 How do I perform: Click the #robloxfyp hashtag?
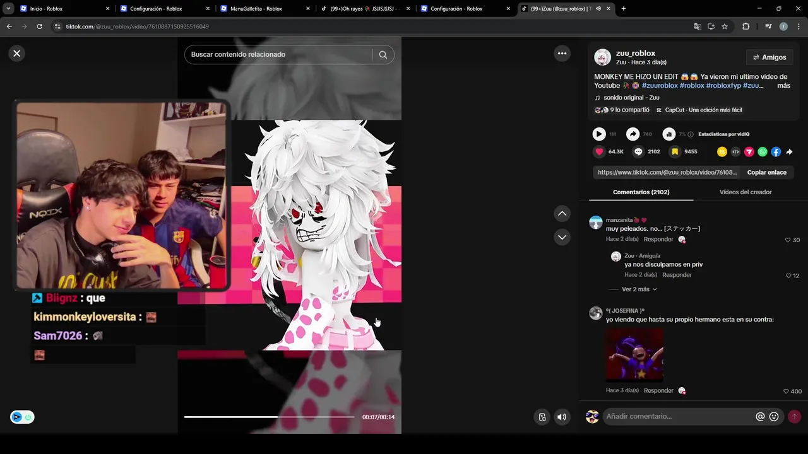(x=723, y=86)
